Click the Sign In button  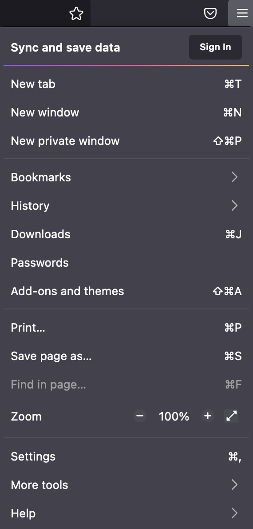(215, 47)
